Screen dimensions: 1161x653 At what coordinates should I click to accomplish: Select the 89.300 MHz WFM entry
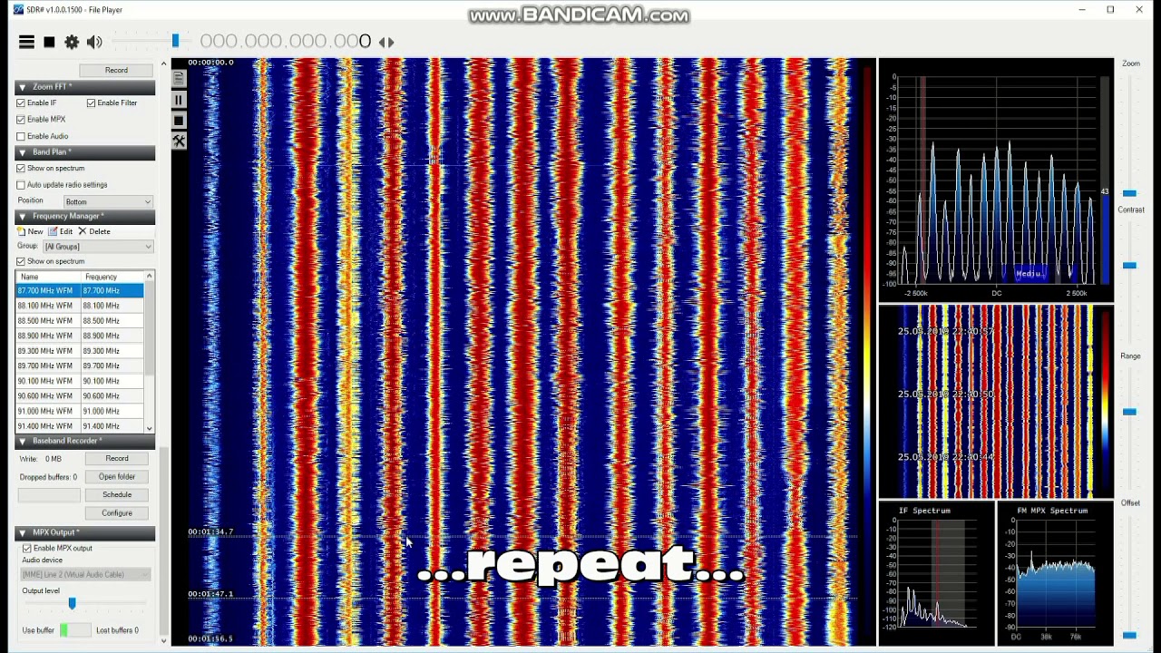[80, 351]
